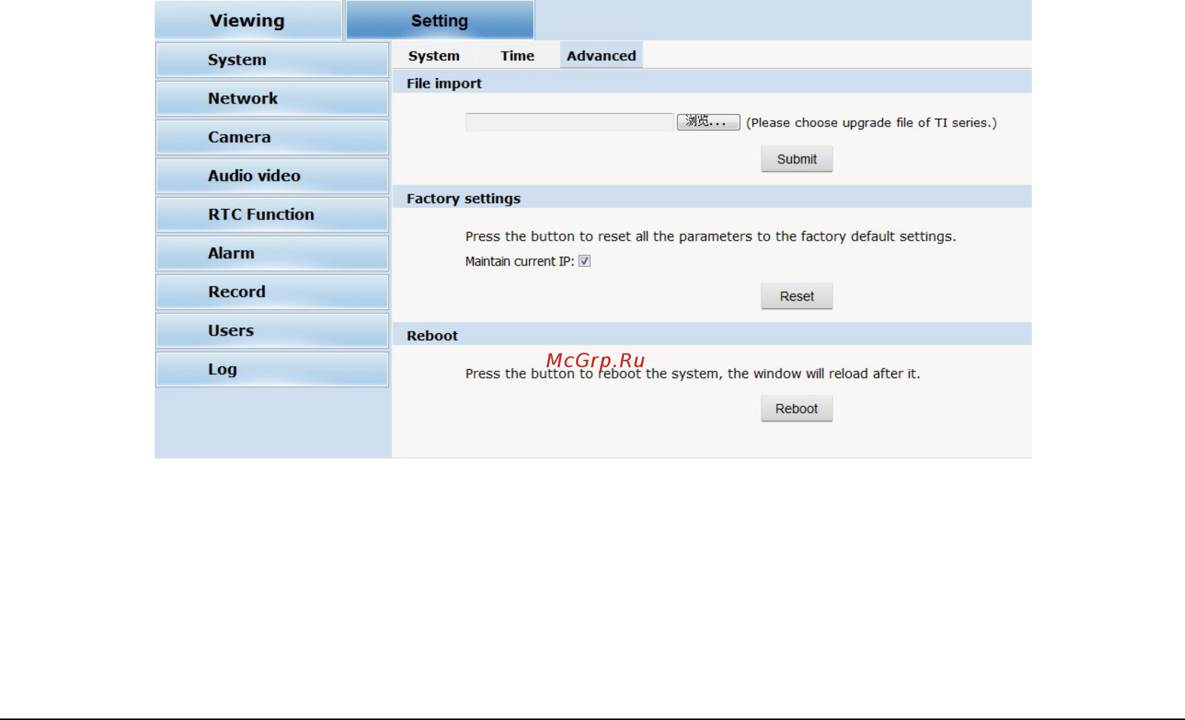
Task: Go to Audio video settings
Action: (272, 176)
